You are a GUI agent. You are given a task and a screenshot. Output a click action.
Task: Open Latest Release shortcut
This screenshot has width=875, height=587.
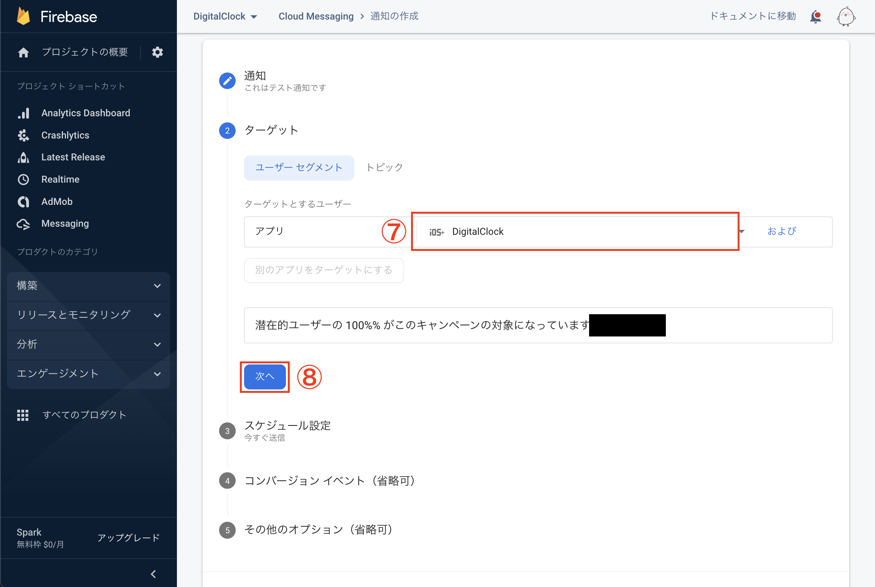point(73,157)
